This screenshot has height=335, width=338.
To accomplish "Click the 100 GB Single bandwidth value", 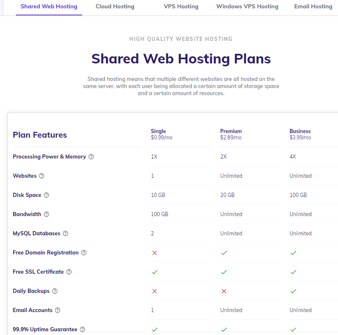I will pos(160,214).
